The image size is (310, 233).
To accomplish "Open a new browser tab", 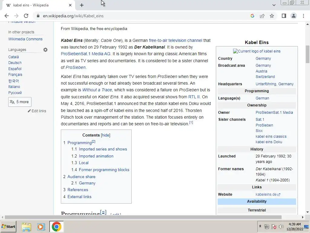I will tap(82, 5).
